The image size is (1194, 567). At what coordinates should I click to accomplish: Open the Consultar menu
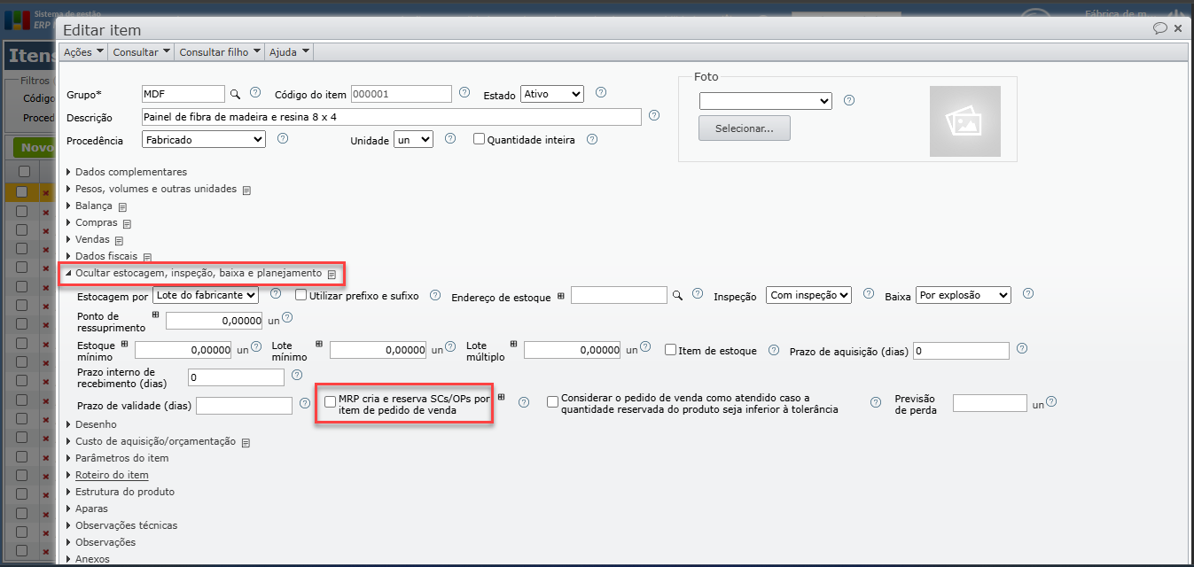141,52
